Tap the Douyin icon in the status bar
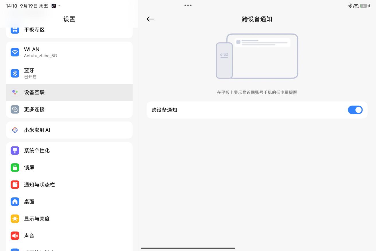This screenshot has width=376, height=251. pyautogui.click(x=53, y=5)
